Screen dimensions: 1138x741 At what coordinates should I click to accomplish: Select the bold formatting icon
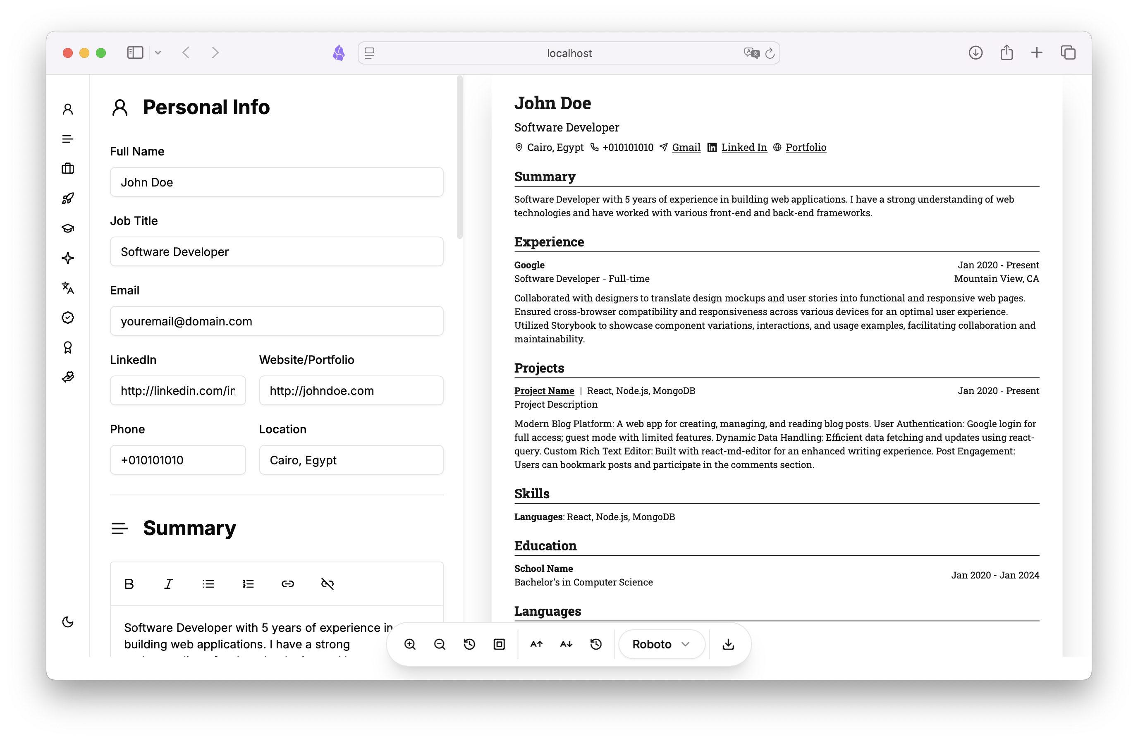click(129, 583)
